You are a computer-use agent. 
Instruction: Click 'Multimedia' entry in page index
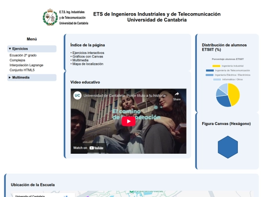pyautogui.click(x=80, y=60)
